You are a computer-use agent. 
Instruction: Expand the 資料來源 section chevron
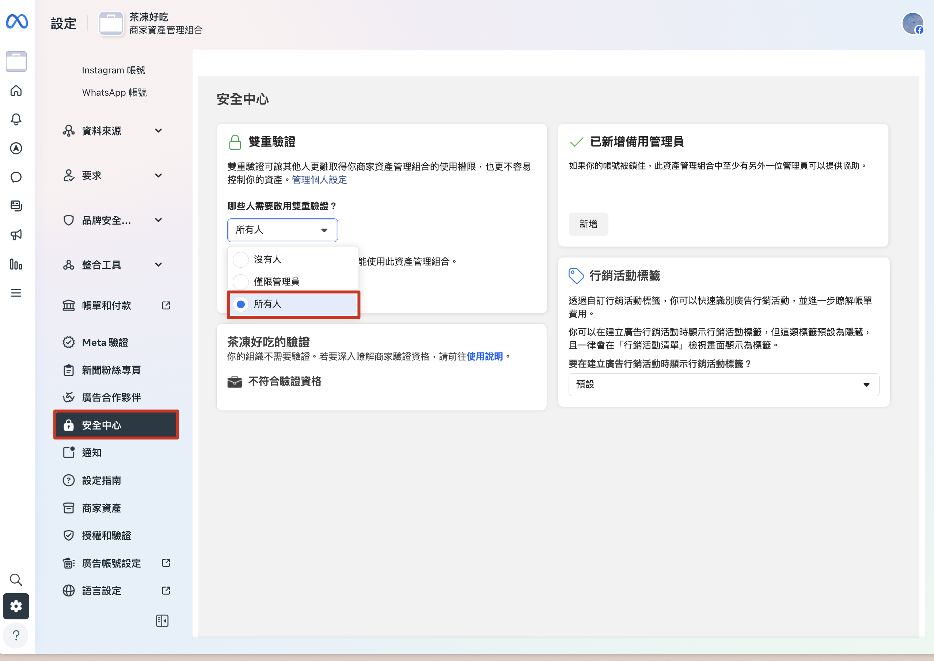tap(158, 131)
